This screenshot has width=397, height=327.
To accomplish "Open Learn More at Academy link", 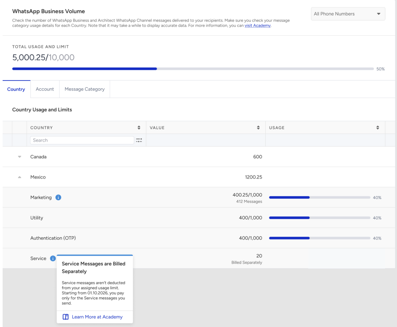I will 97,317.
